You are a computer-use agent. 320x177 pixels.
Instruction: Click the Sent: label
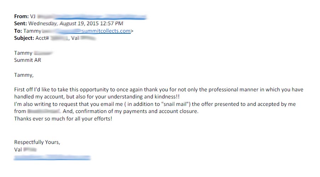pyautogui.click(x=21, y=23)
